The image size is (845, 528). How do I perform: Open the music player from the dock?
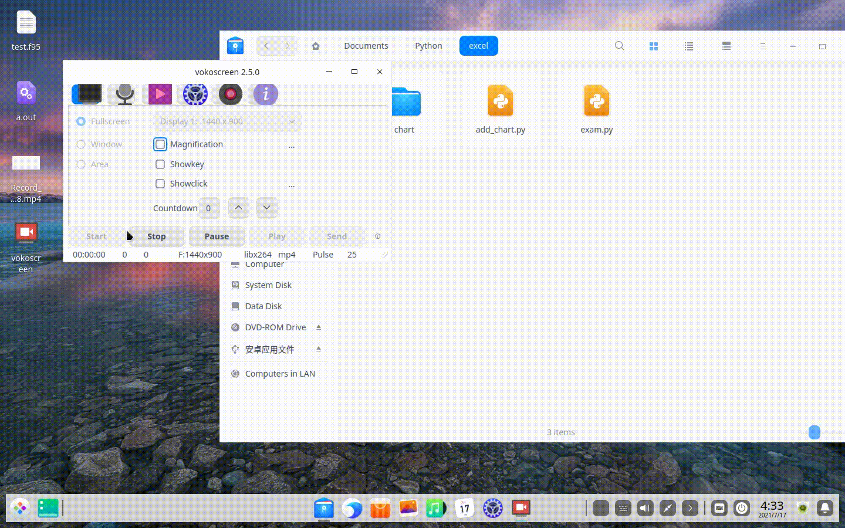(x=436, y=508)
